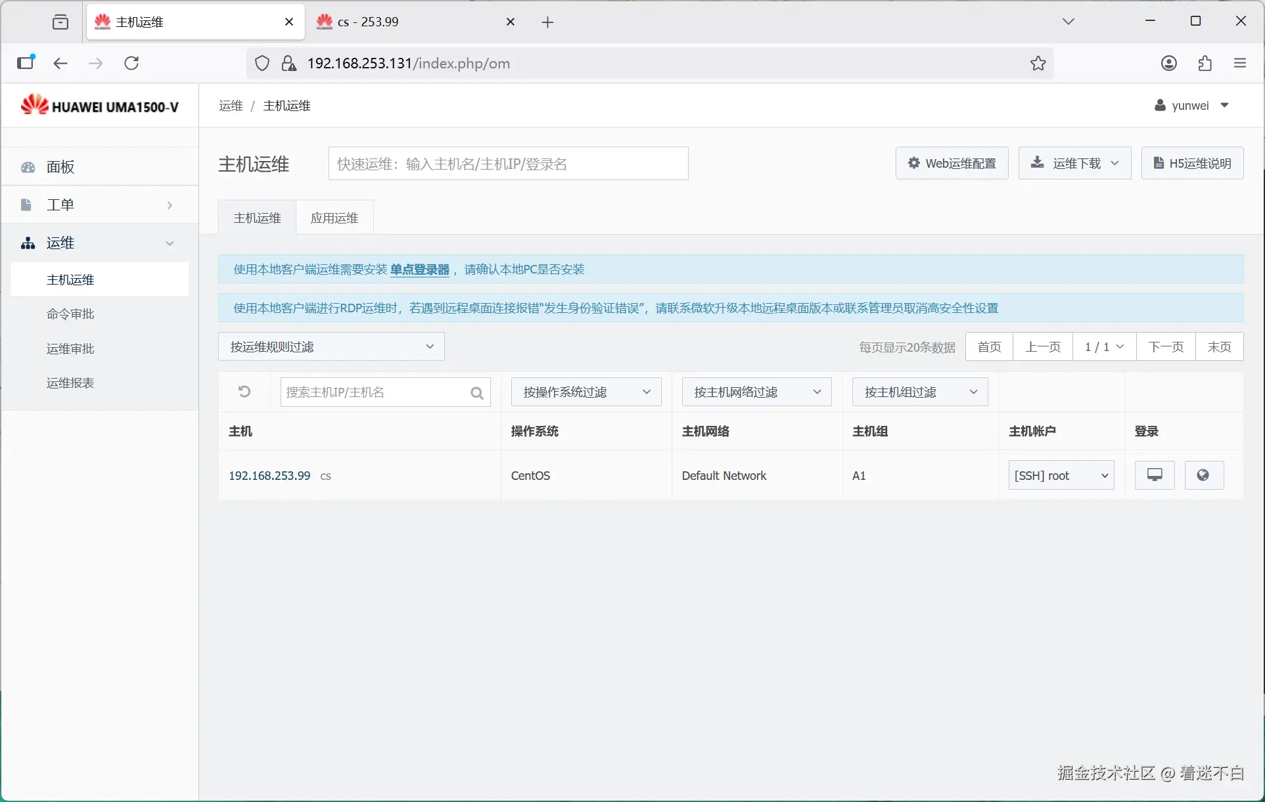This screenshot has height=802, width=1265.
Task: Click the monitor icon to login host
Action: click(1154, 475)
